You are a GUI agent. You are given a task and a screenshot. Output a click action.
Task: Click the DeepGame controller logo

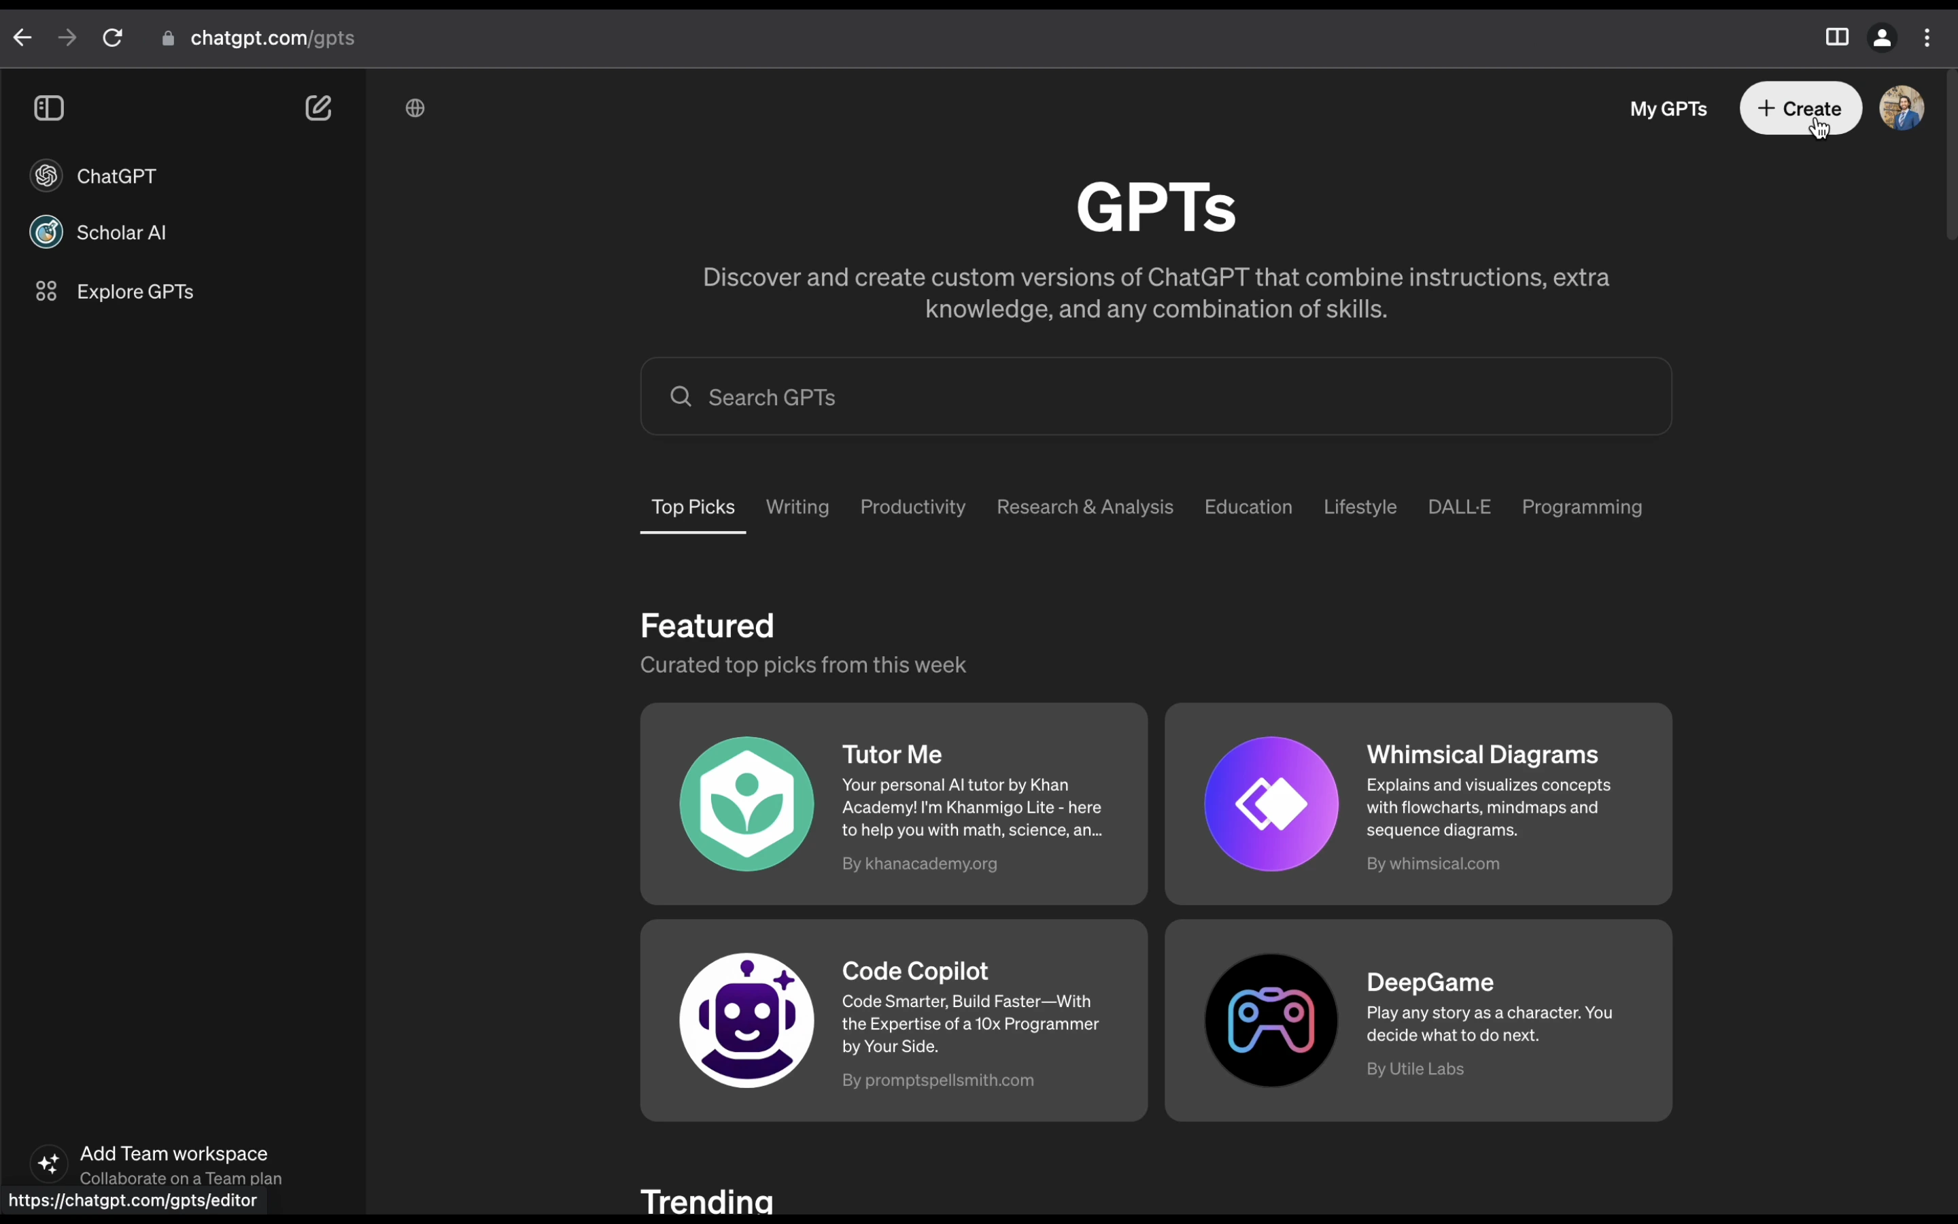pos(1271,1020)
